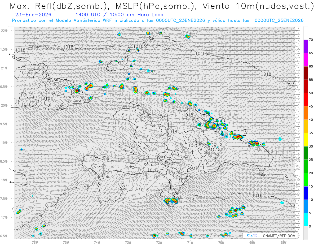Click the '70W' longitude label

(221, 242)
